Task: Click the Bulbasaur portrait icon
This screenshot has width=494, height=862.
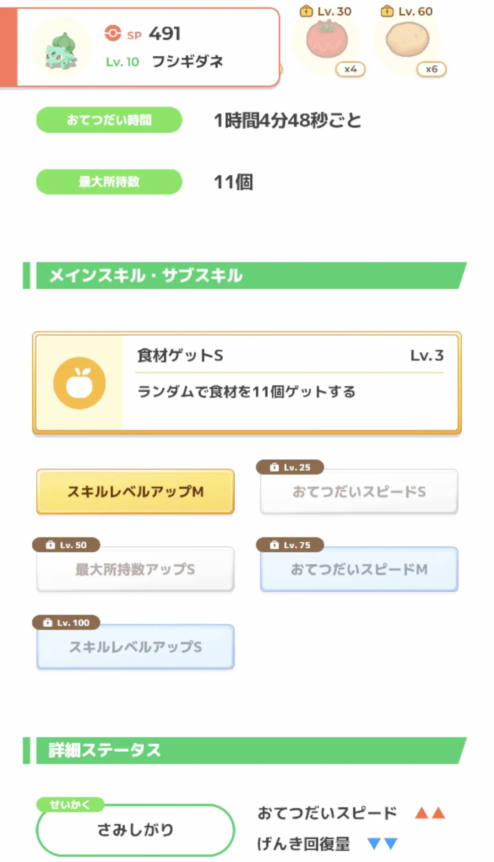Action: click(x=61, y=49)
